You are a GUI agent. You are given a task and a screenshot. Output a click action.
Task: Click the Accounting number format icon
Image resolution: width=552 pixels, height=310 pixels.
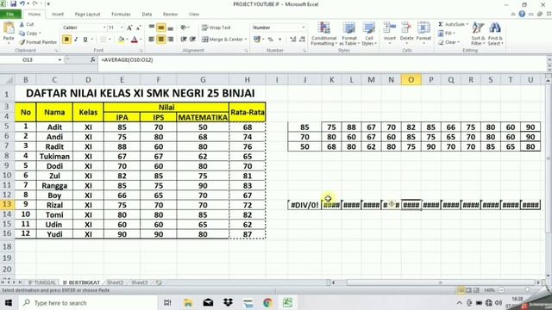tap(258, 40)
